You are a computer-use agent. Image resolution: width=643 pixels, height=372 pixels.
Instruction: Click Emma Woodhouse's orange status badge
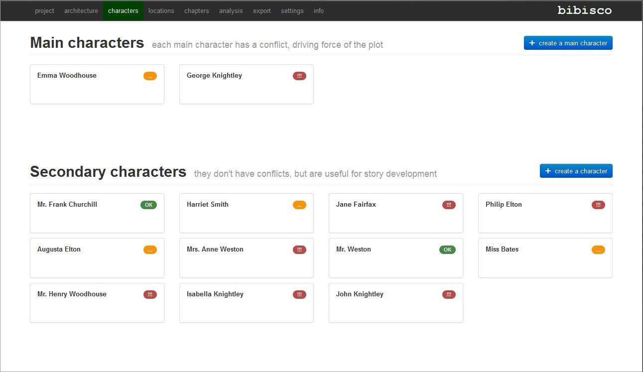click(x=150, y=76)
